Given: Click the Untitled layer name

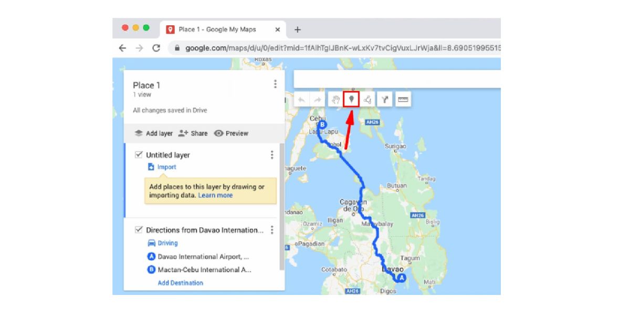Looking at the screenshot, I should [x=168, y=155].
